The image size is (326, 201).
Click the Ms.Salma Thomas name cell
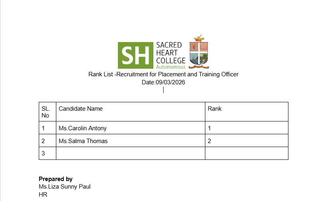[x=83, y=141]
